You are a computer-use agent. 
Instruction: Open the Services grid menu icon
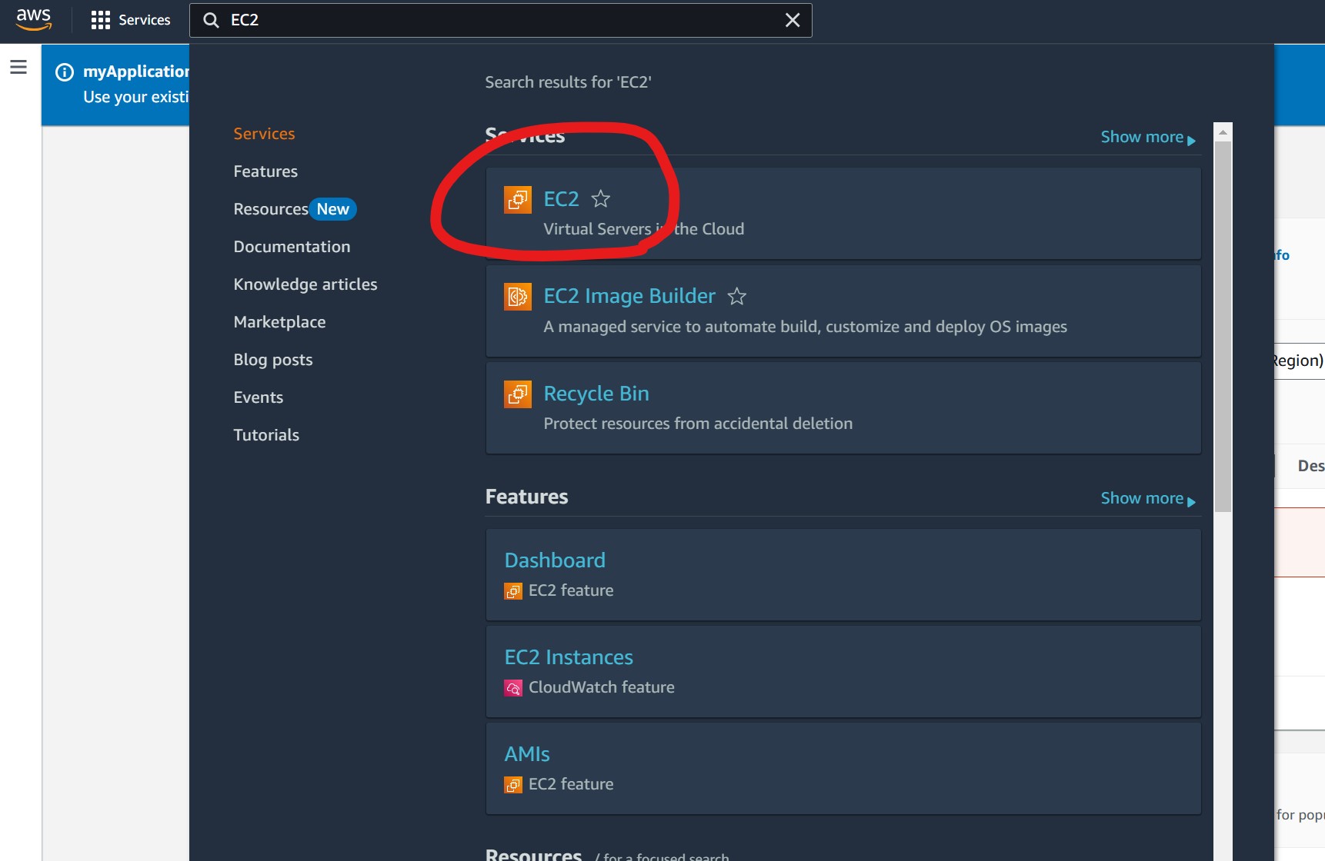tap(100, 20)
